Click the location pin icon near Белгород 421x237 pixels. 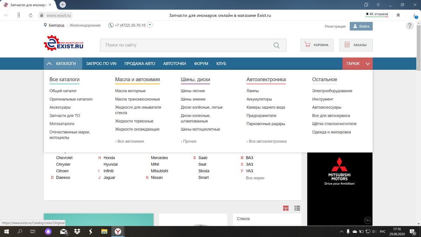click(45, 25)
